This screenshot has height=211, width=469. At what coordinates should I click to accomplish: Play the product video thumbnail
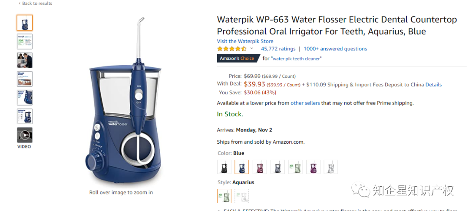[24, 135]
